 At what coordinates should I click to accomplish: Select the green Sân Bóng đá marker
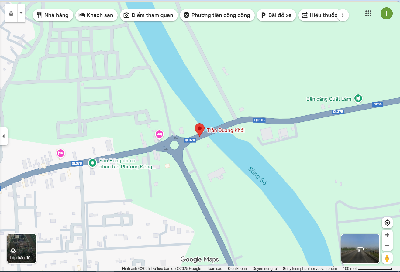pos(92,163)
